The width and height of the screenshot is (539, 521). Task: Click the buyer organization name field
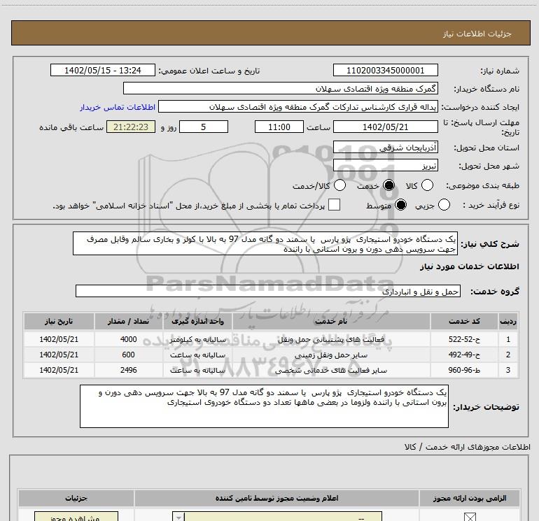coord(281,89)
